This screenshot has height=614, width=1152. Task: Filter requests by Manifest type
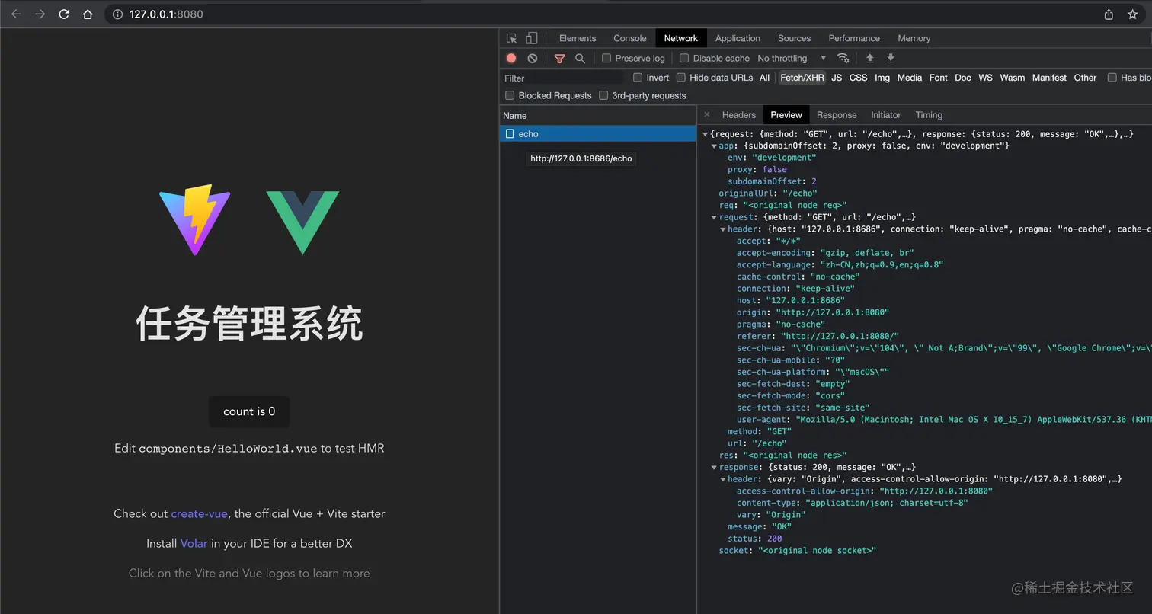(x=1049, y=78)
